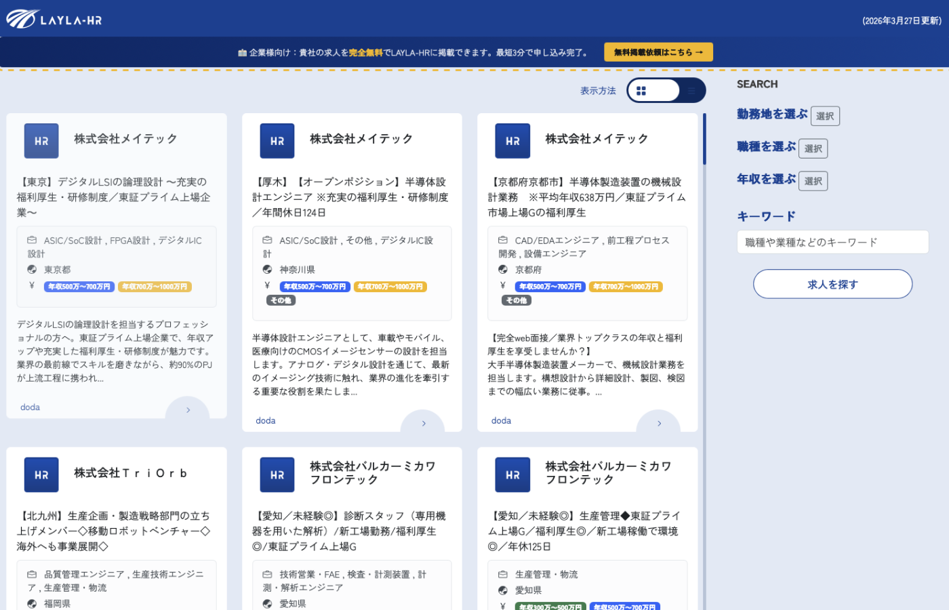
Task: Click the LAYLA-HR logo in header
Action: (x=54, y=19)
